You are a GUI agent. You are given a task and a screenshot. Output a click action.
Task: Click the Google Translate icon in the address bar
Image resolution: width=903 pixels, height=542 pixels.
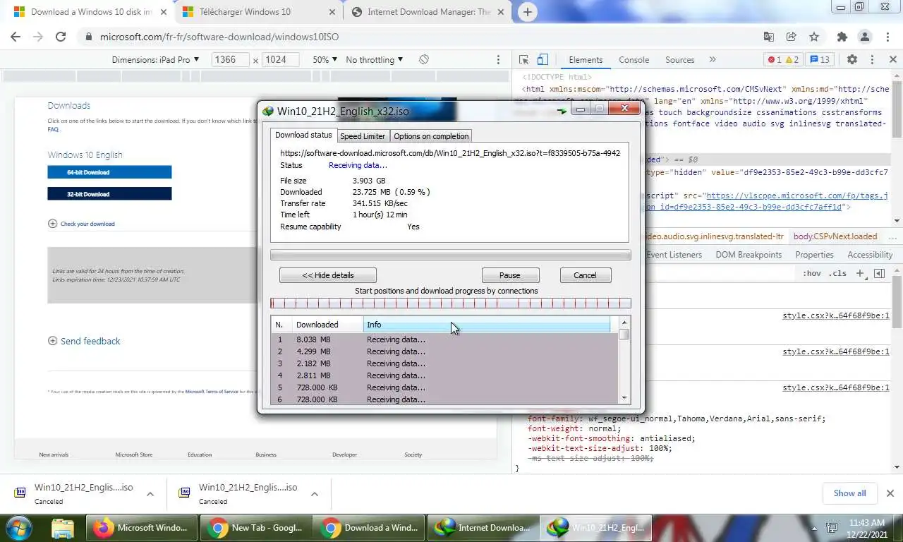click(769, 37)
